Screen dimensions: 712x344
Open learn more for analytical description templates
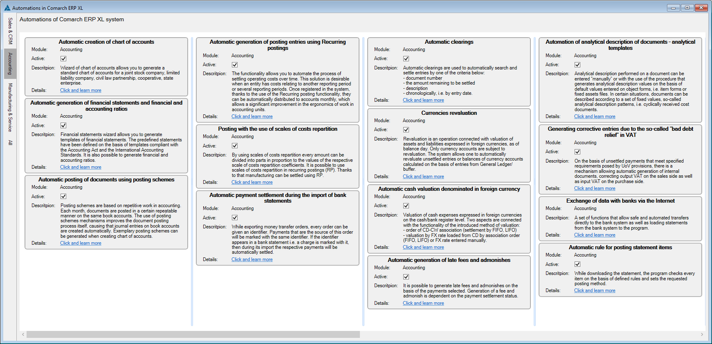pyautogui.click(x=595, y=116)
